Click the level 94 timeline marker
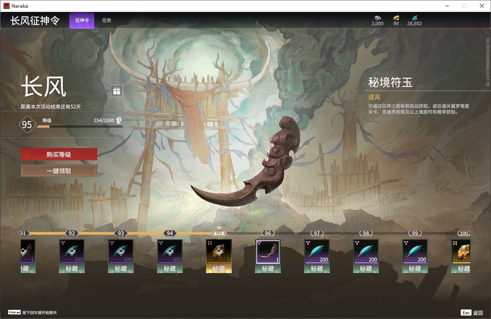 coord(170,233)
